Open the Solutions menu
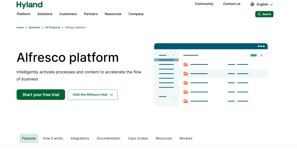This screenshot has height=150, width=297. point(45,14)
